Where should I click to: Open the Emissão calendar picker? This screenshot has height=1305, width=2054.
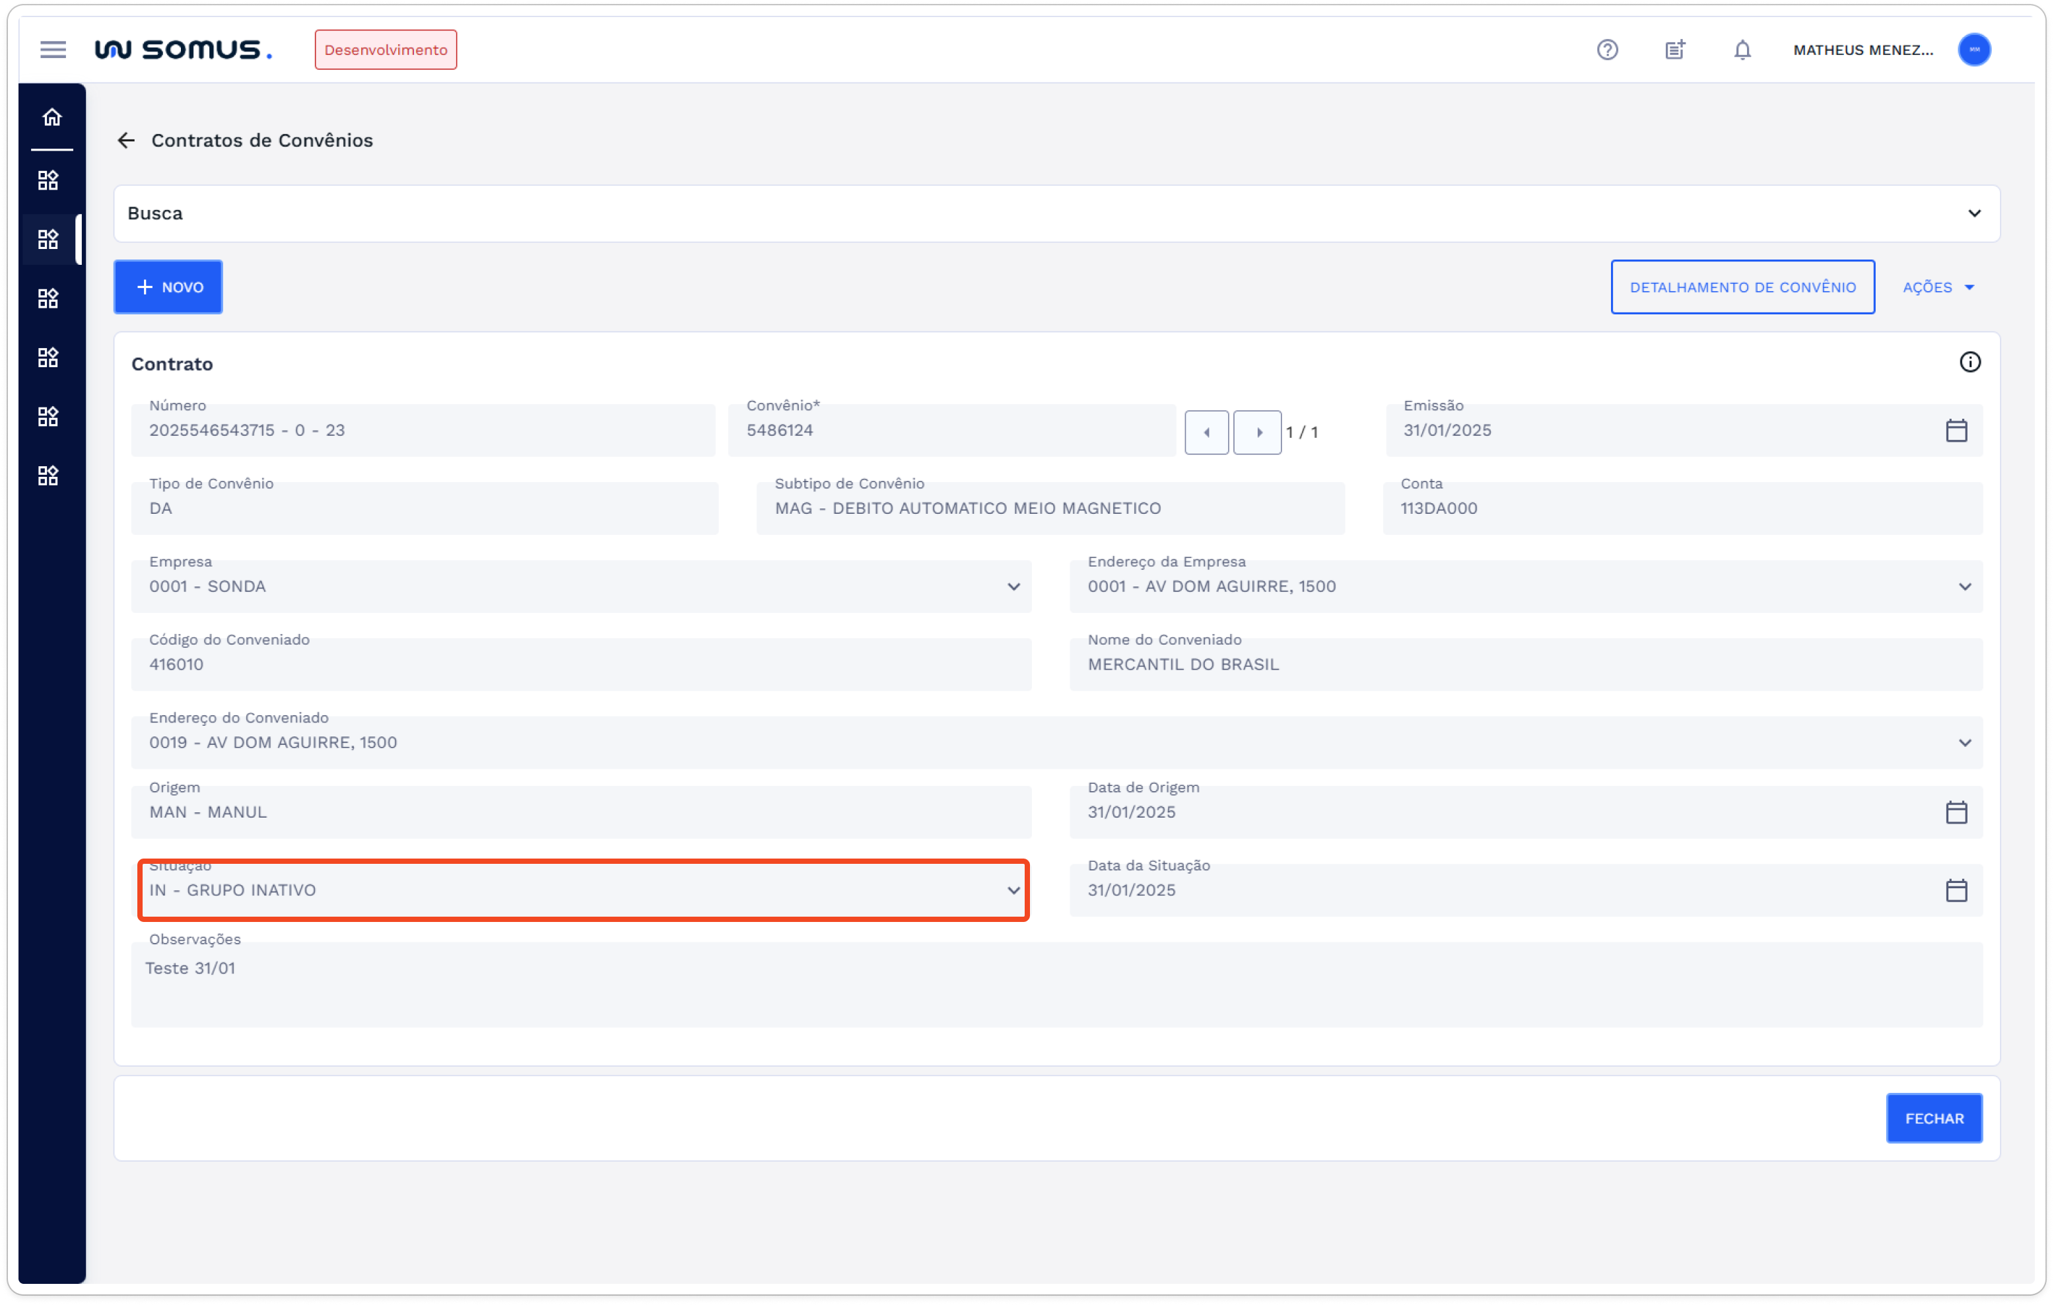(1956, 430)
